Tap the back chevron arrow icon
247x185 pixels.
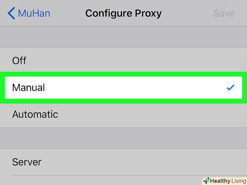click(x=11, y=14)
